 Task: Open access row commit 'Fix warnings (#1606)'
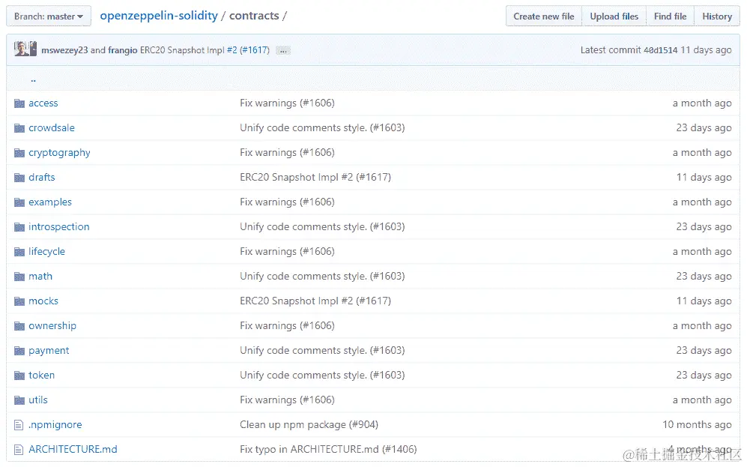pos(287,103)
